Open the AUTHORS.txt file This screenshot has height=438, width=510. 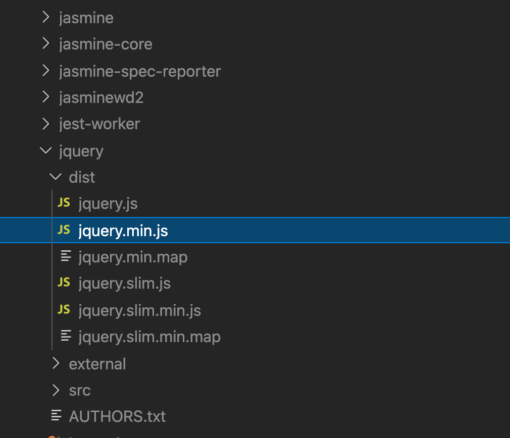click(x=117, y=416)
